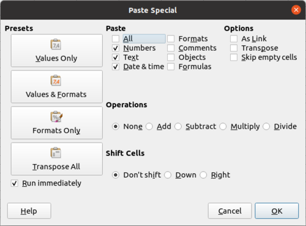Check the Transpose option

click(234, 48)
